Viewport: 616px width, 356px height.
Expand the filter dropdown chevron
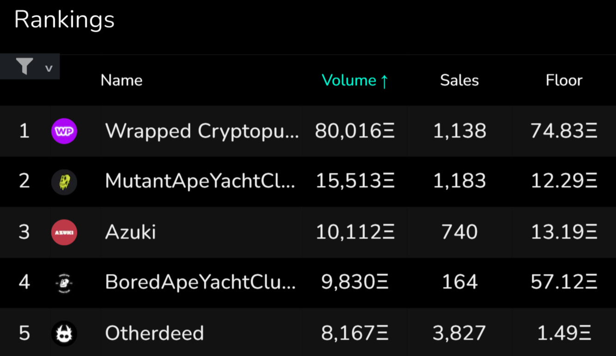[48, 69]
